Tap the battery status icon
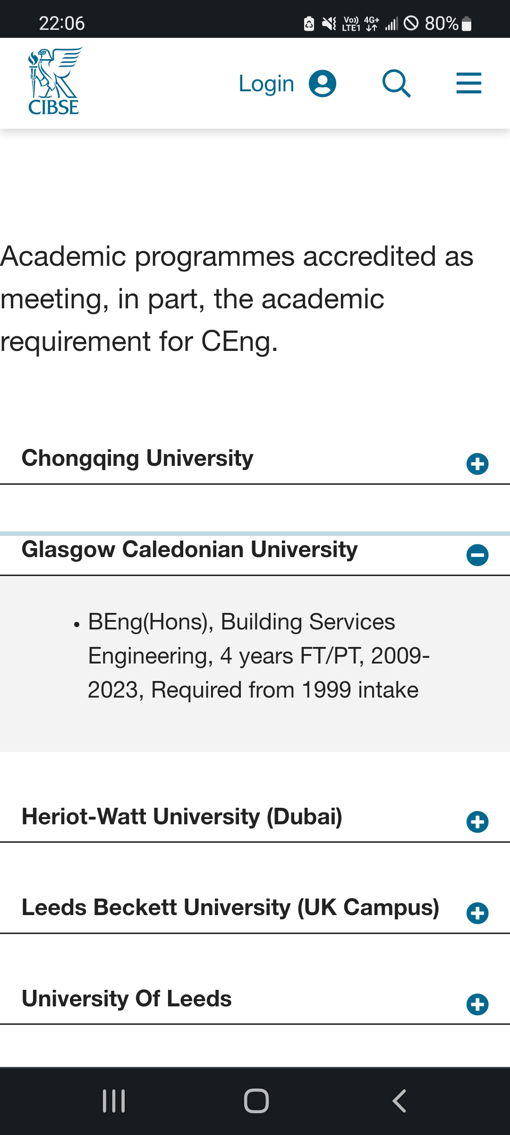Viewport: 510px width, 1135px height. pos(467,23)
